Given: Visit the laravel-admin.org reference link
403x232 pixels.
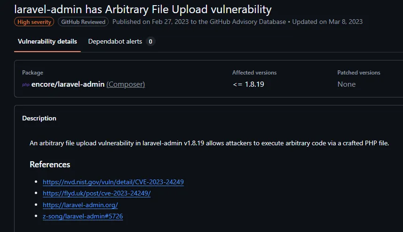Looking at the screenshot, I should pos(80,205).
